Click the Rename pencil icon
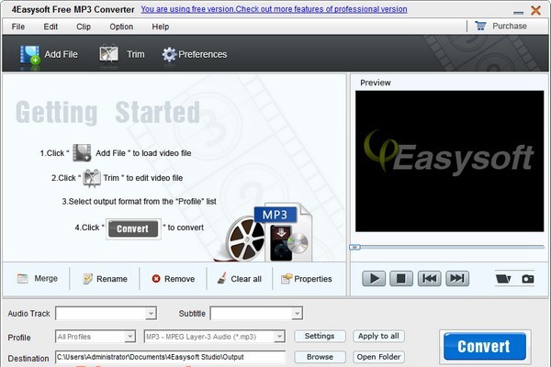The width and height of the screenshot is (551, 367). (87, 279)
